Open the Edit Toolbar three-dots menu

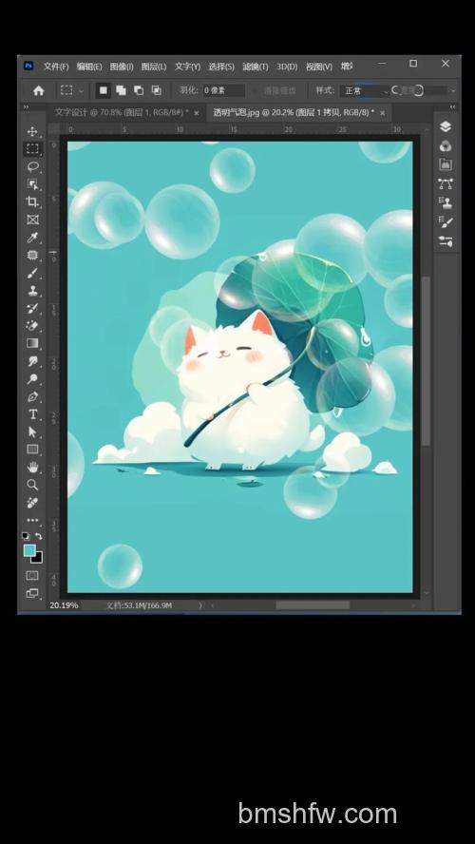(x=33, y=520)
